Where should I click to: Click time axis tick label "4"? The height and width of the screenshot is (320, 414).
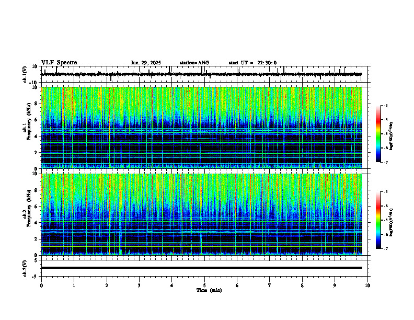pyautogui.click(x=172, y=285)
